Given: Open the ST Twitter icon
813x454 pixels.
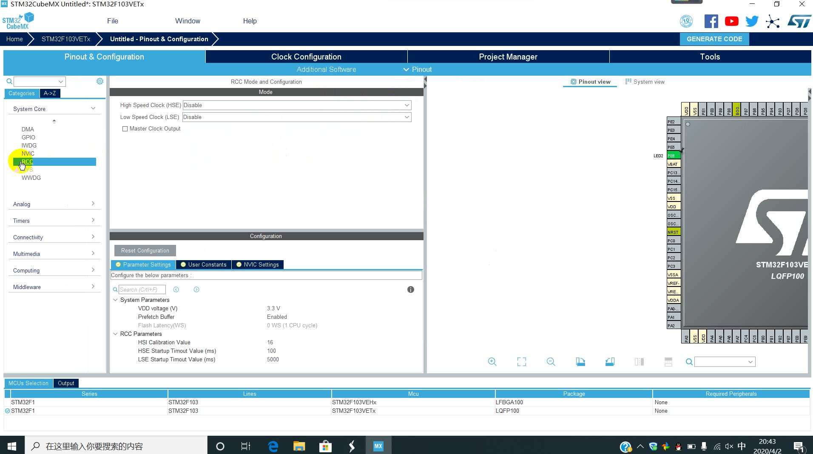Looking at the screenshot, I should coord(752,21).
